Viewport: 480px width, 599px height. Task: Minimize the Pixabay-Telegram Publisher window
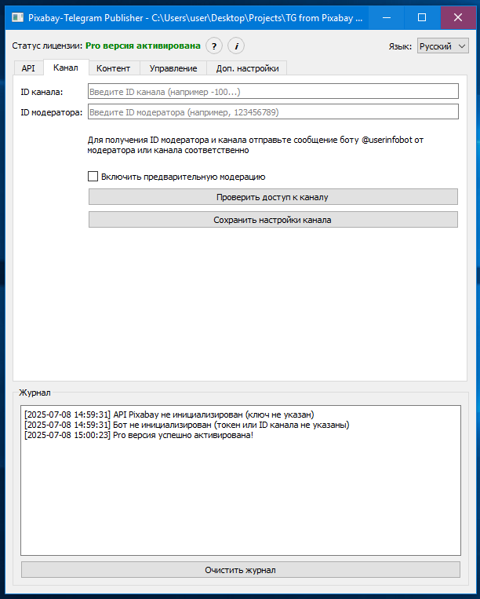click(387, 17)
